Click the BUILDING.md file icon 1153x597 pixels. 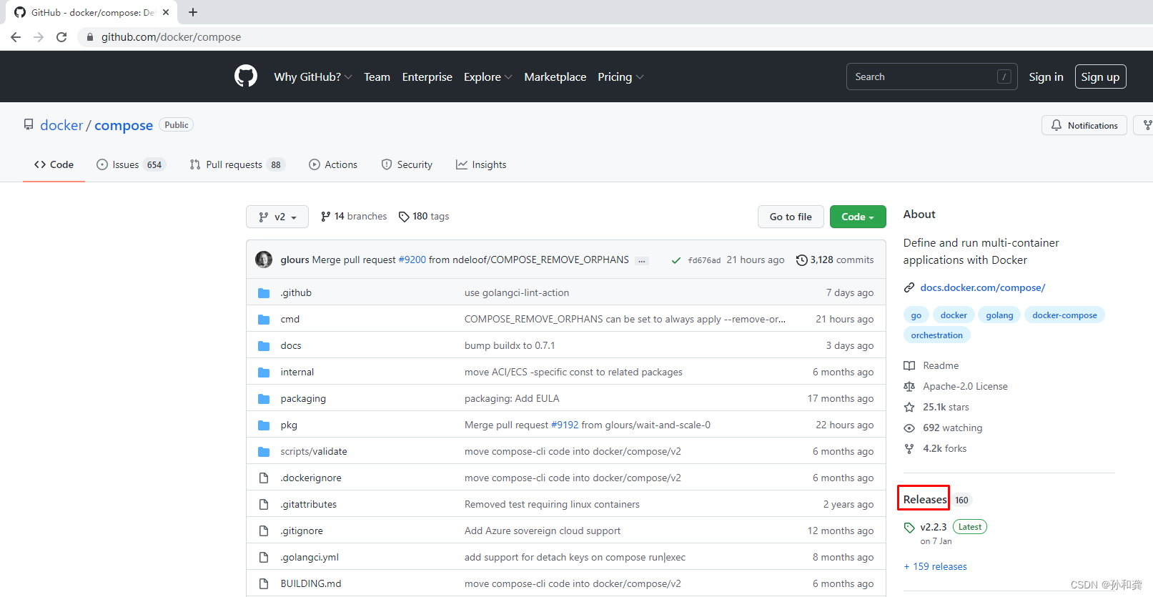264,584
